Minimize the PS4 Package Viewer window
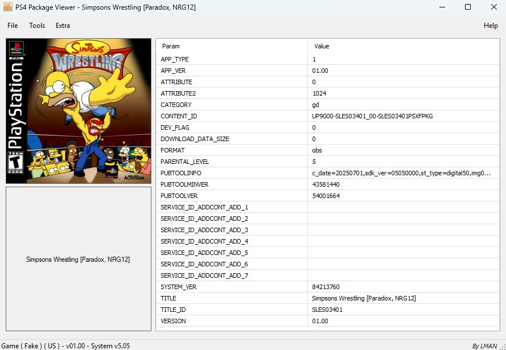Screen dimensions: 506x350 pyautogui.click(x=442, y=7)
